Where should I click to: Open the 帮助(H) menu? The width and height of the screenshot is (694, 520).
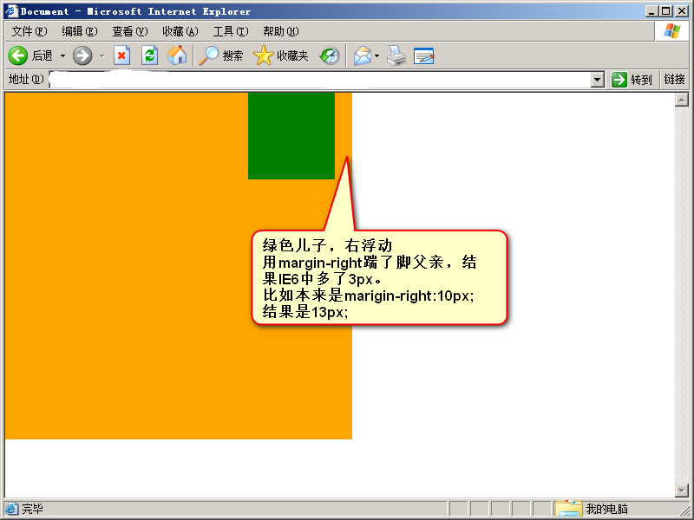click(280, 31)
